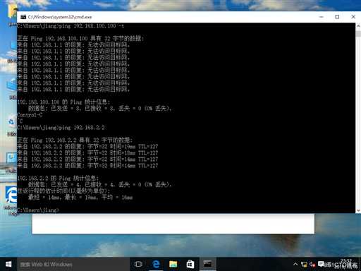Click the reply line with 时间=19ms
Image resolution: width=361 pixels, height=271 pixels.
[x=87, y=147]
